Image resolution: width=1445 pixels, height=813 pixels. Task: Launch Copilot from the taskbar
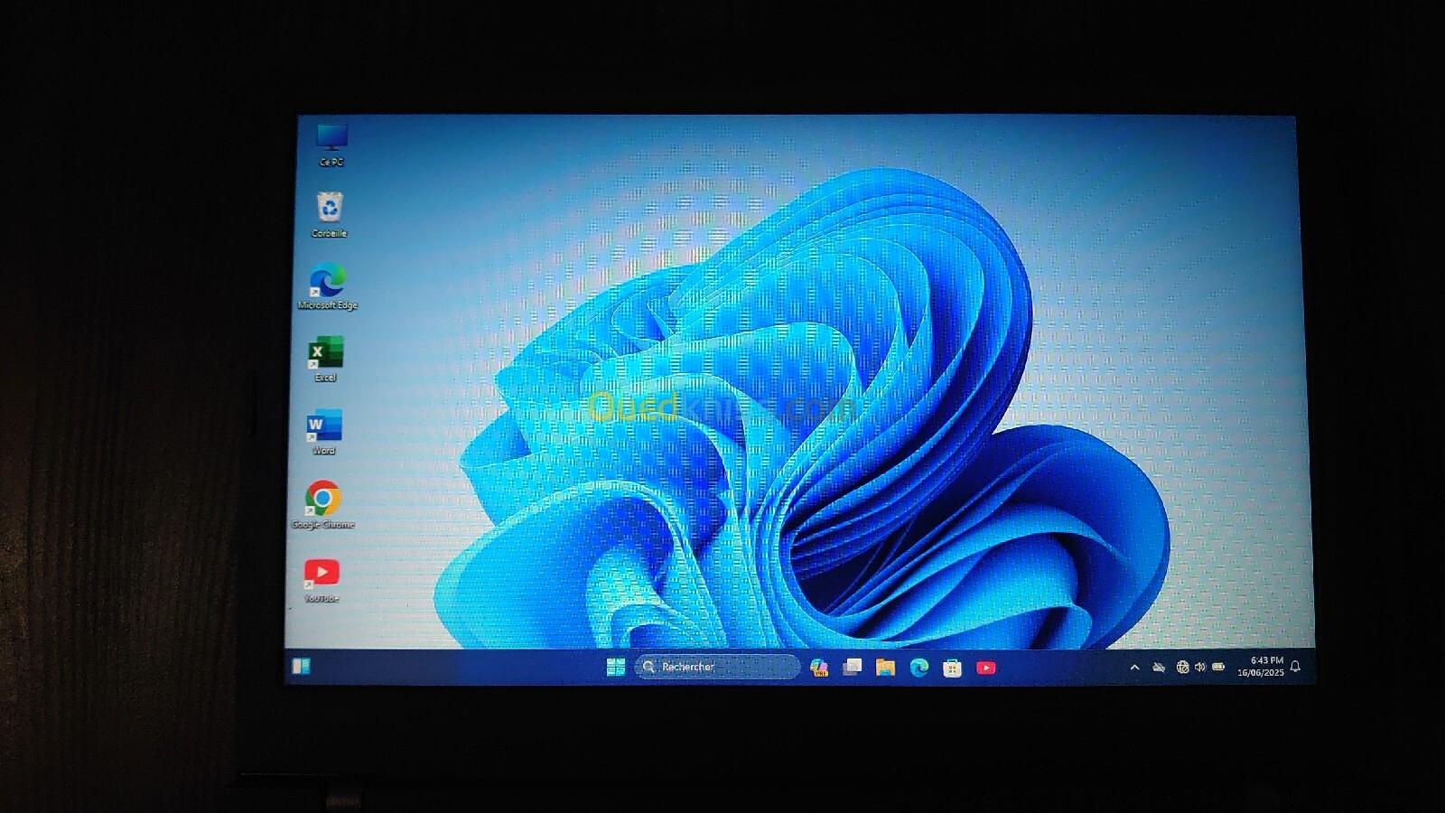click(x=819, y=668)
